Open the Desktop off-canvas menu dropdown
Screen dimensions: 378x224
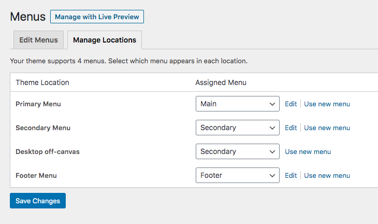coord(238,151)
